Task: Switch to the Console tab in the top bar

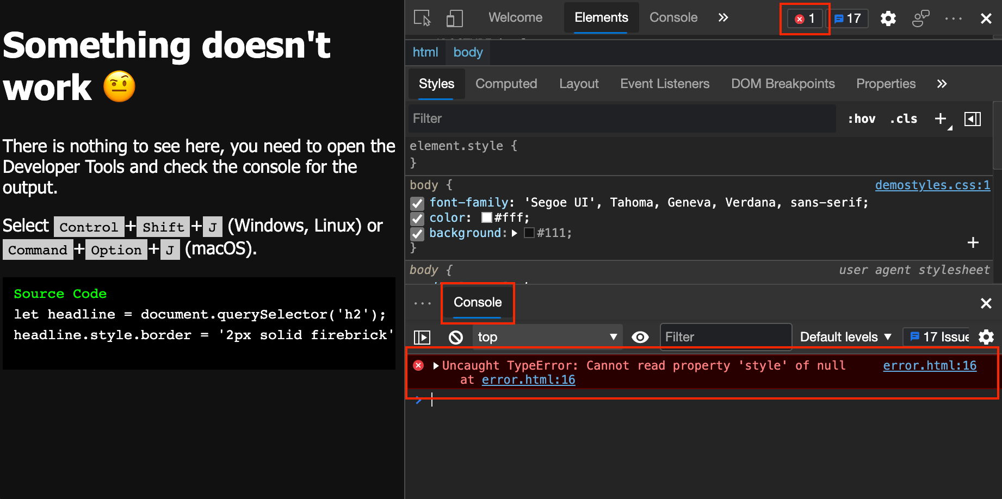Action: (x=673, y=18)
